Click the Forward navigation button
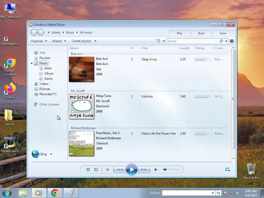The width and height of the screenshot is (264, 198). pyautogui.click(x=41, y=32)
